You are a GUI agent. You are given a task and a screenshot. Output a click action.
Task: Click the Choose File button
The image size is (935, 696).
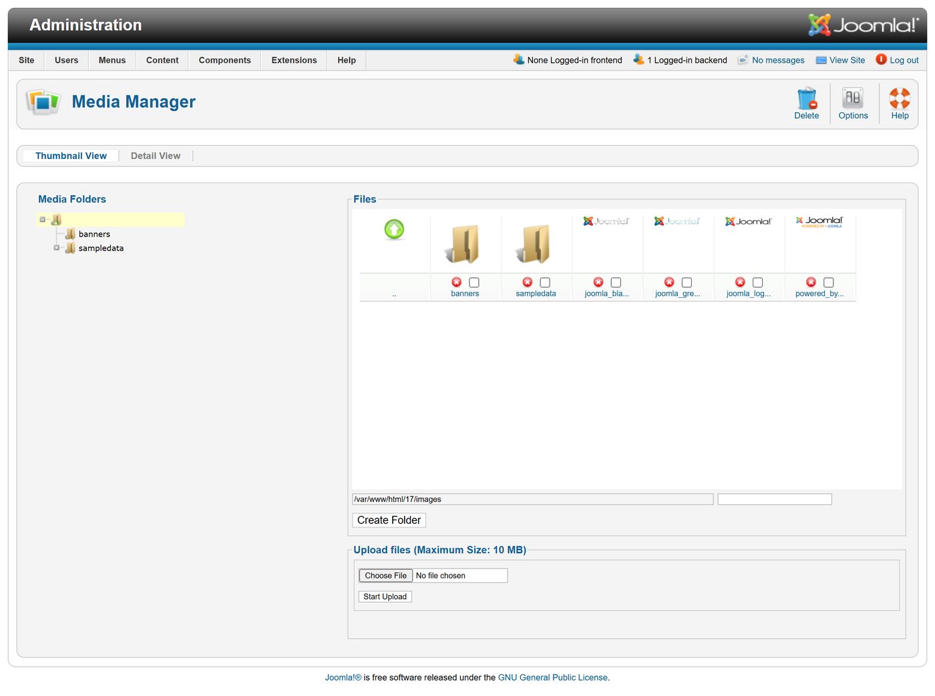tap(386, 576)
